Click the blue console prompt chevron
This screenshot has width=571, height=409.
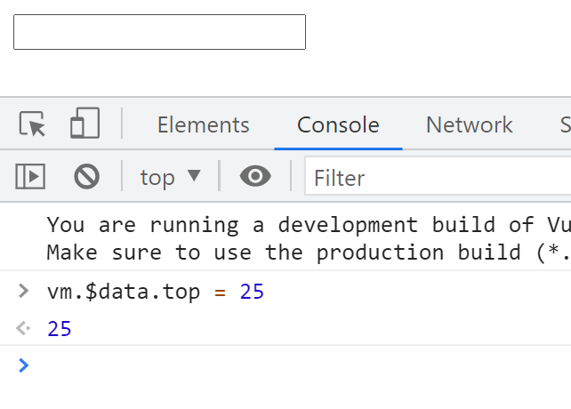click(24, 365)
